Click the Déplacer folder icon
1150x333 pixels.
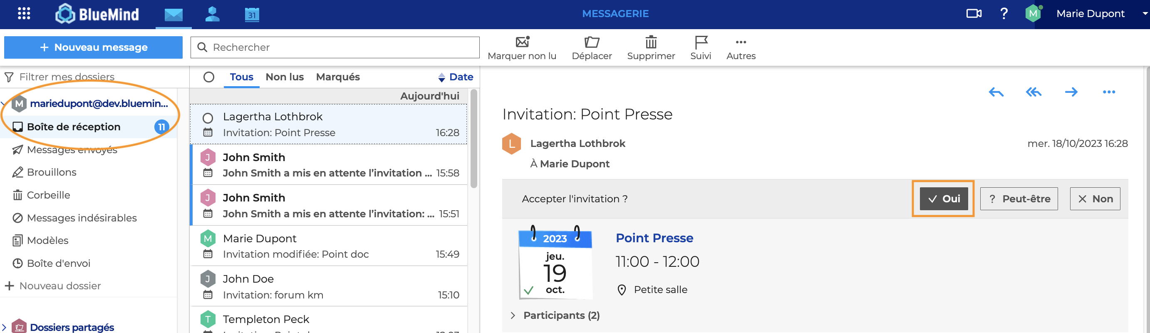(592, 42)
